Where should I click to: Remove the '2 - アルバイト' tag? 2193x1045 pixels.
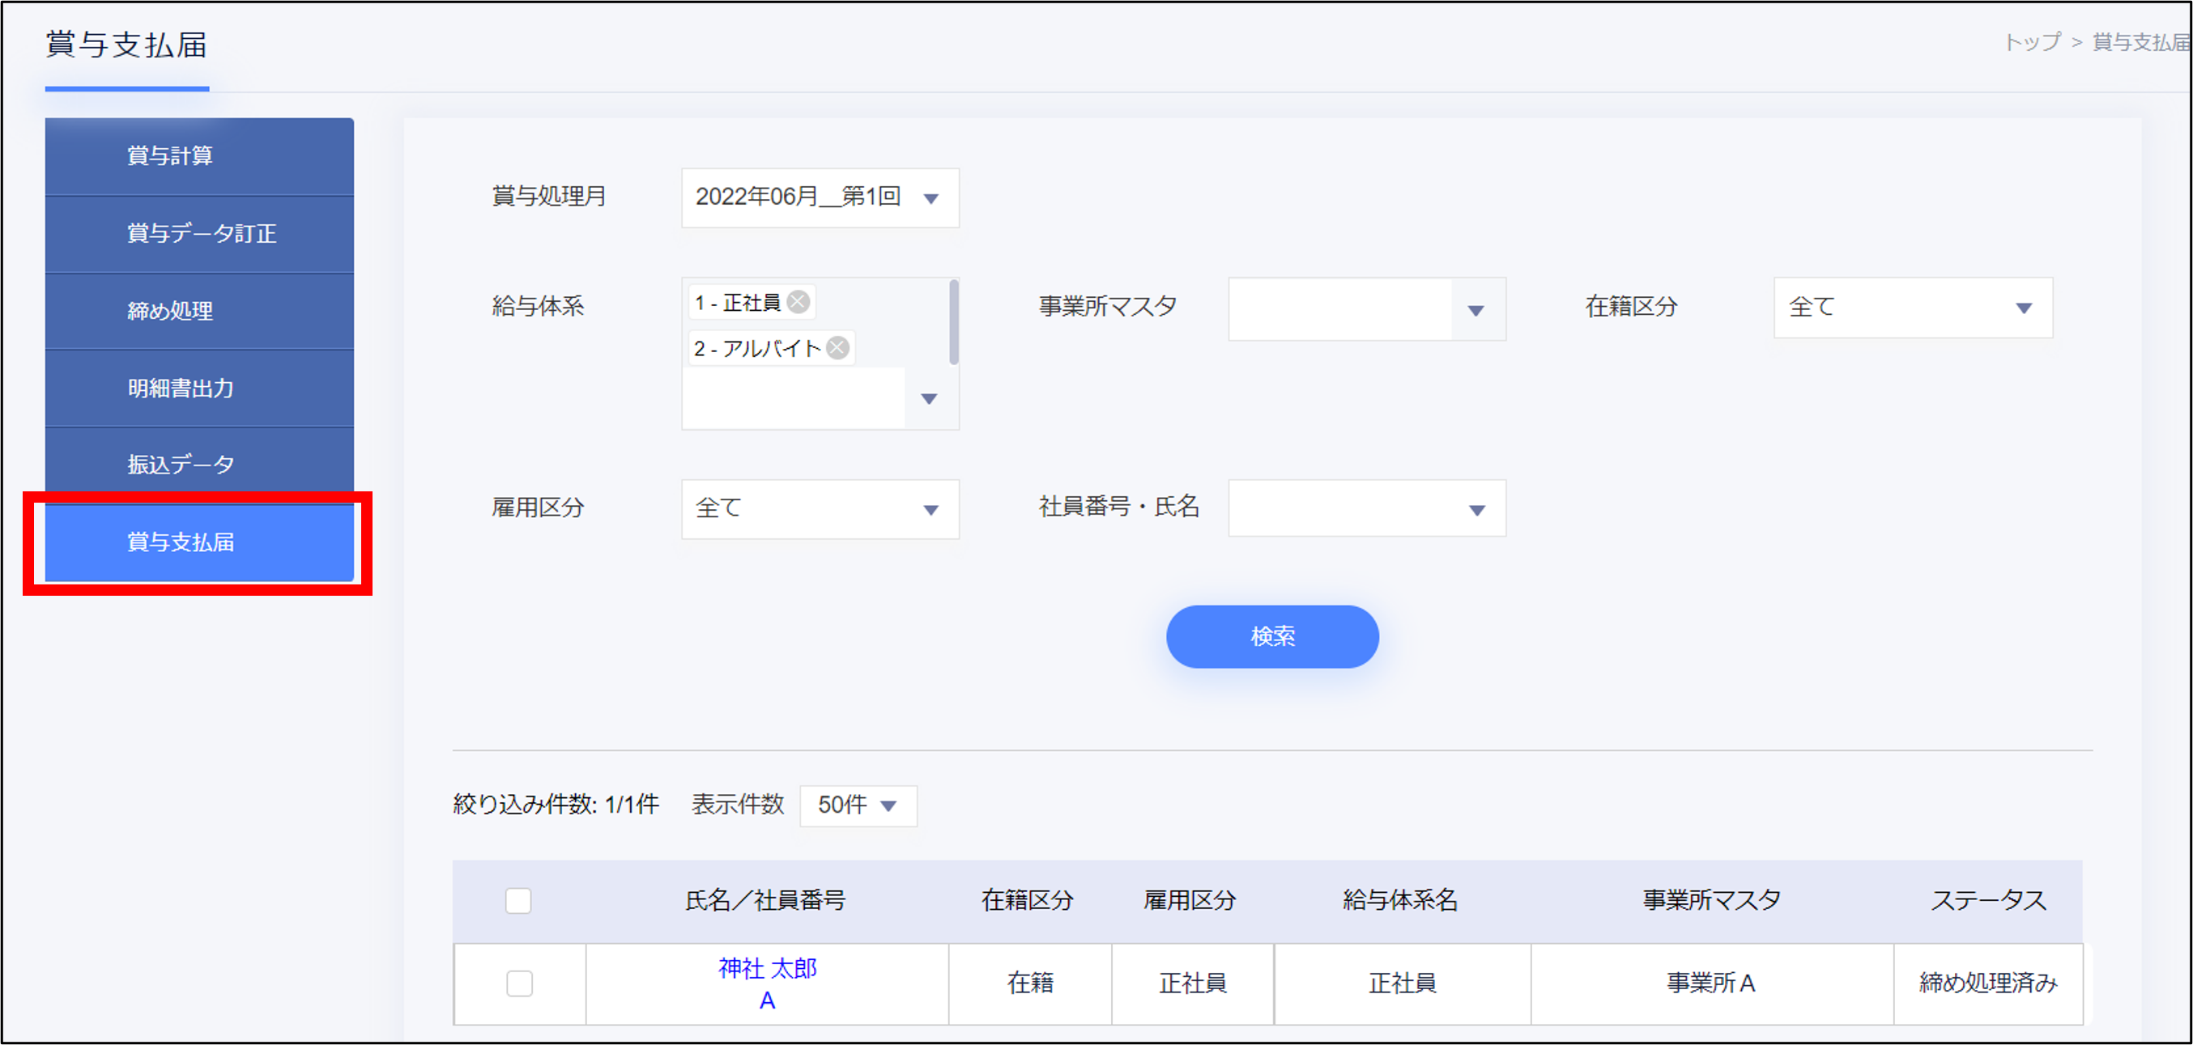coord(837,348)
